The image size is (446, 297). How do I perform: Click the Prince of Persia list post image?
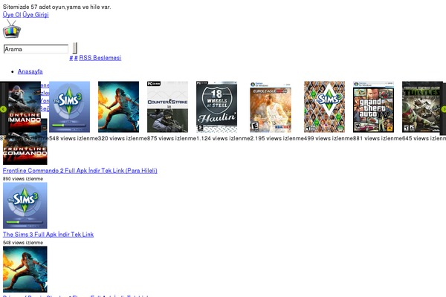(x=25, y=269)
